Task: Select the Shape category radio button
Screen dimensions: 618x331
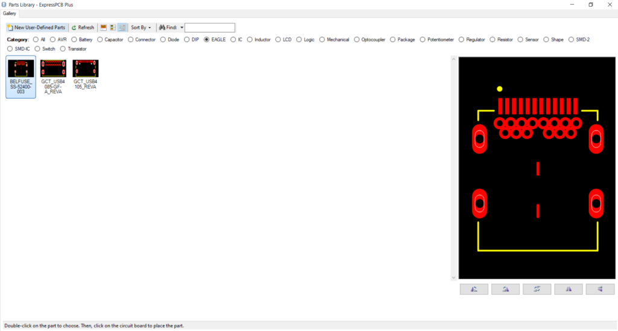Action: [546, 40]
